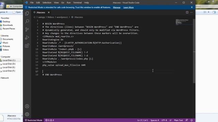Select the .htaccess editor tab

coord(41,13)
